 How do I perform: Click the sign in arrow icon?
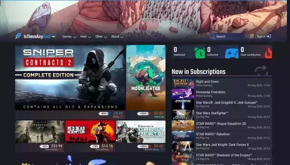coord(269,37)
